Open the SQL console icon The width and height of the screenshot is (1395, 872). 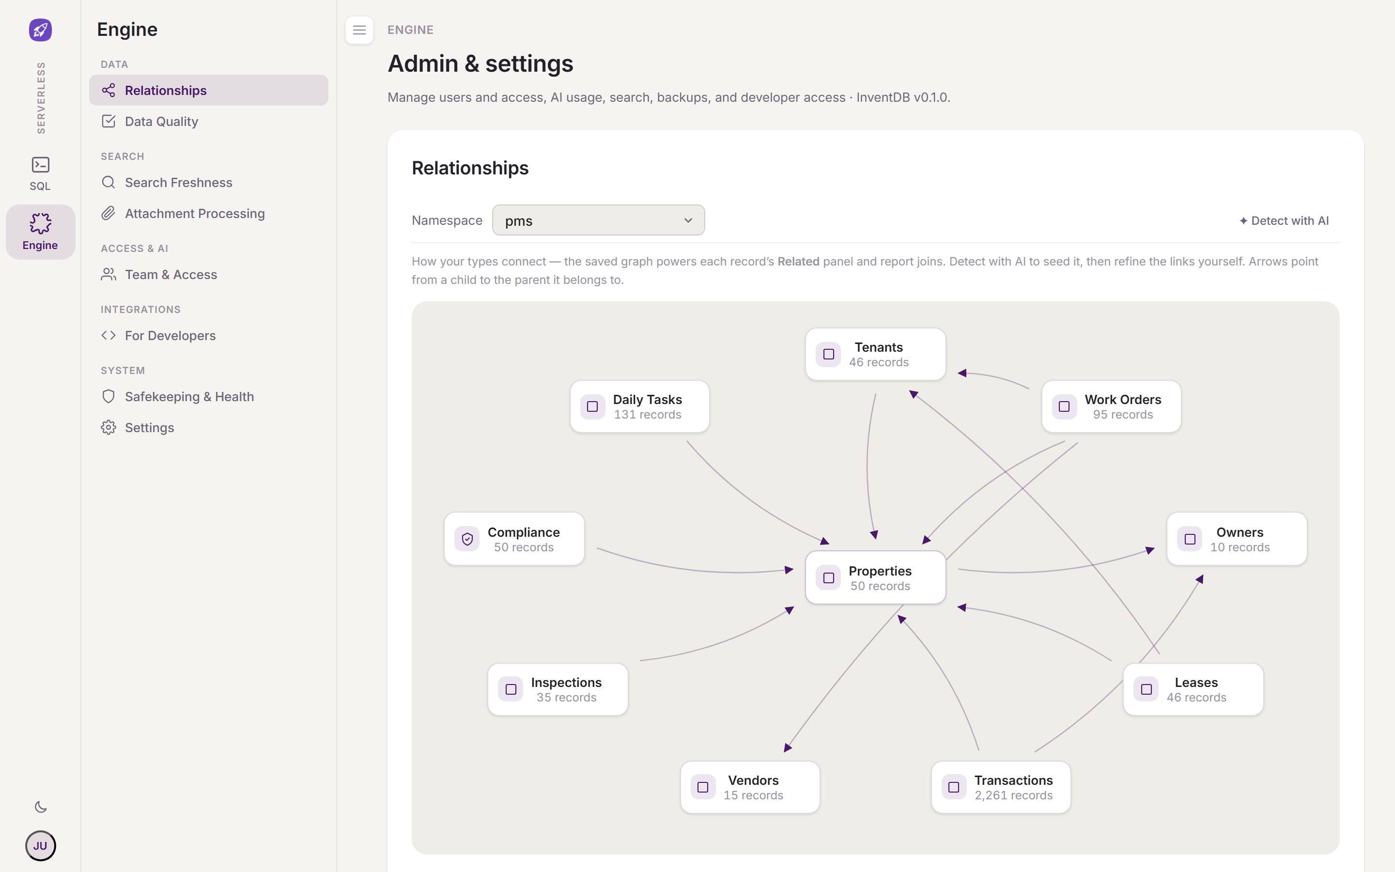40,165
